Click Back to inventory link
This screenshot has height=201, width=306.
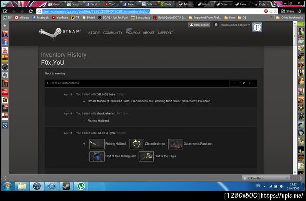(55, 73)
